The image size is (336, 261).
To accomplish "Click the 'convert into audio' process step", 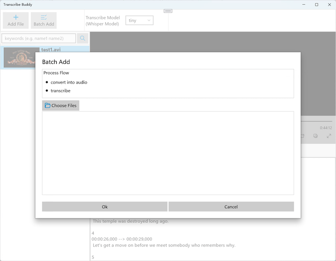I will click(x=69, y=82).
